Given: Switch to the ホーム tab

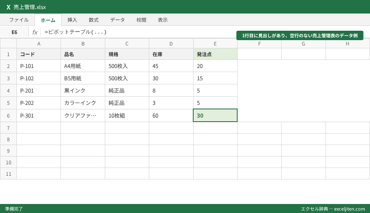Looking at the screenshot, I should [x=48, y=20].
